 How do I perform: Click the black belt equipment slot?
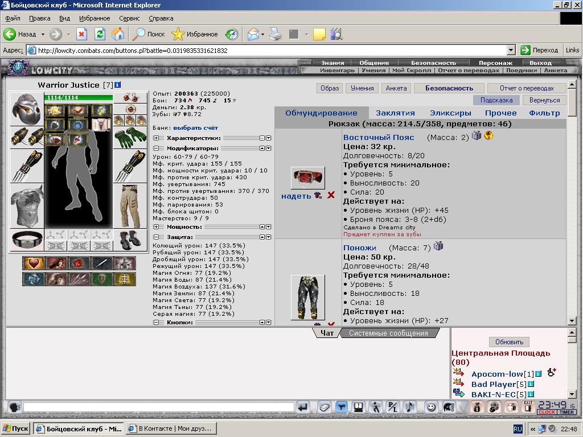27,240
